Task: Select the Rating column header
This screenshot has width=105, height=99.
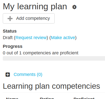Action: click(47, 98)
